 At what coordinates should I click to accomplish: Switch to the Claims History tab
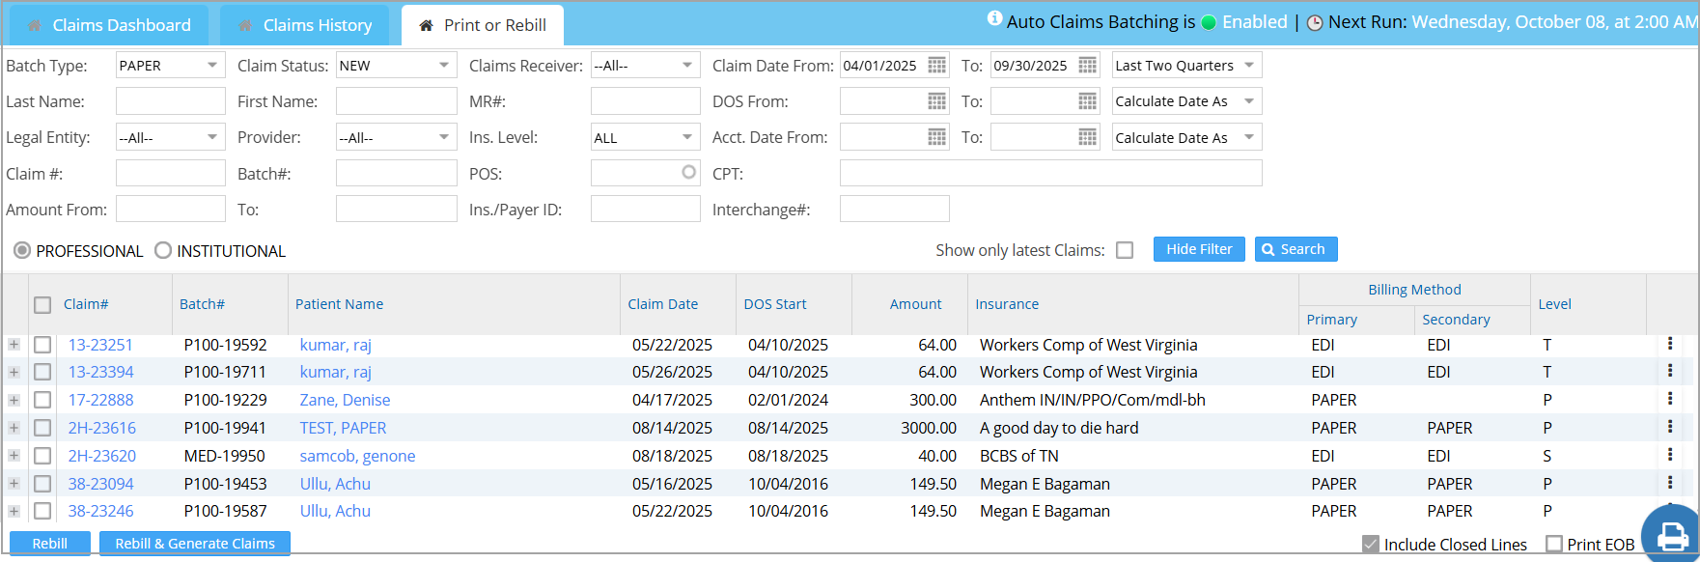point(305,25)
